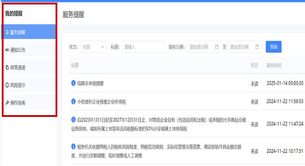Click the speaker icon beside 通知公告
This screenshot has width=305, height=166.
pos(7,50)
